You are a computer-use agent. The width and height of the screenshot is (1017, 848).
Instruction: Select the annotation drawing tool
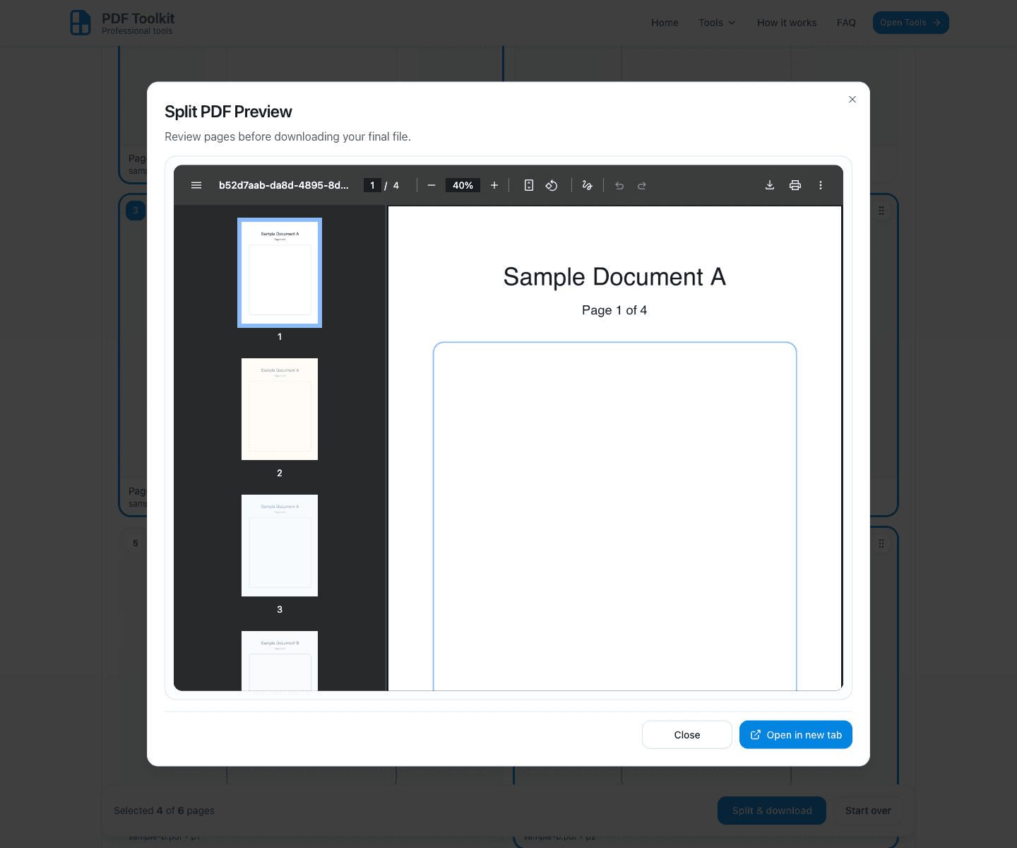pyautogui.click(x=587, y=185)
